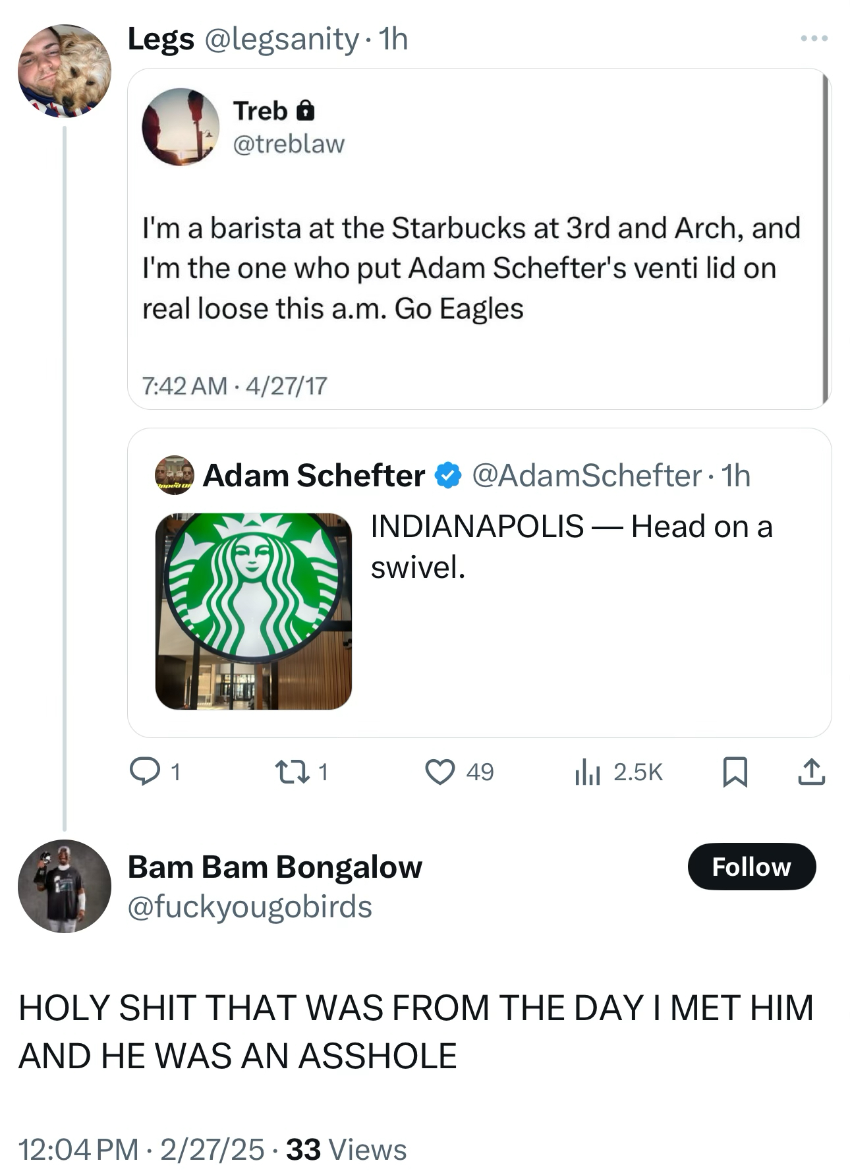Like the Legs post using the heart icon
Image resolution: width=850 pixels, height=1173 pixels.
[x=439, y=771]
